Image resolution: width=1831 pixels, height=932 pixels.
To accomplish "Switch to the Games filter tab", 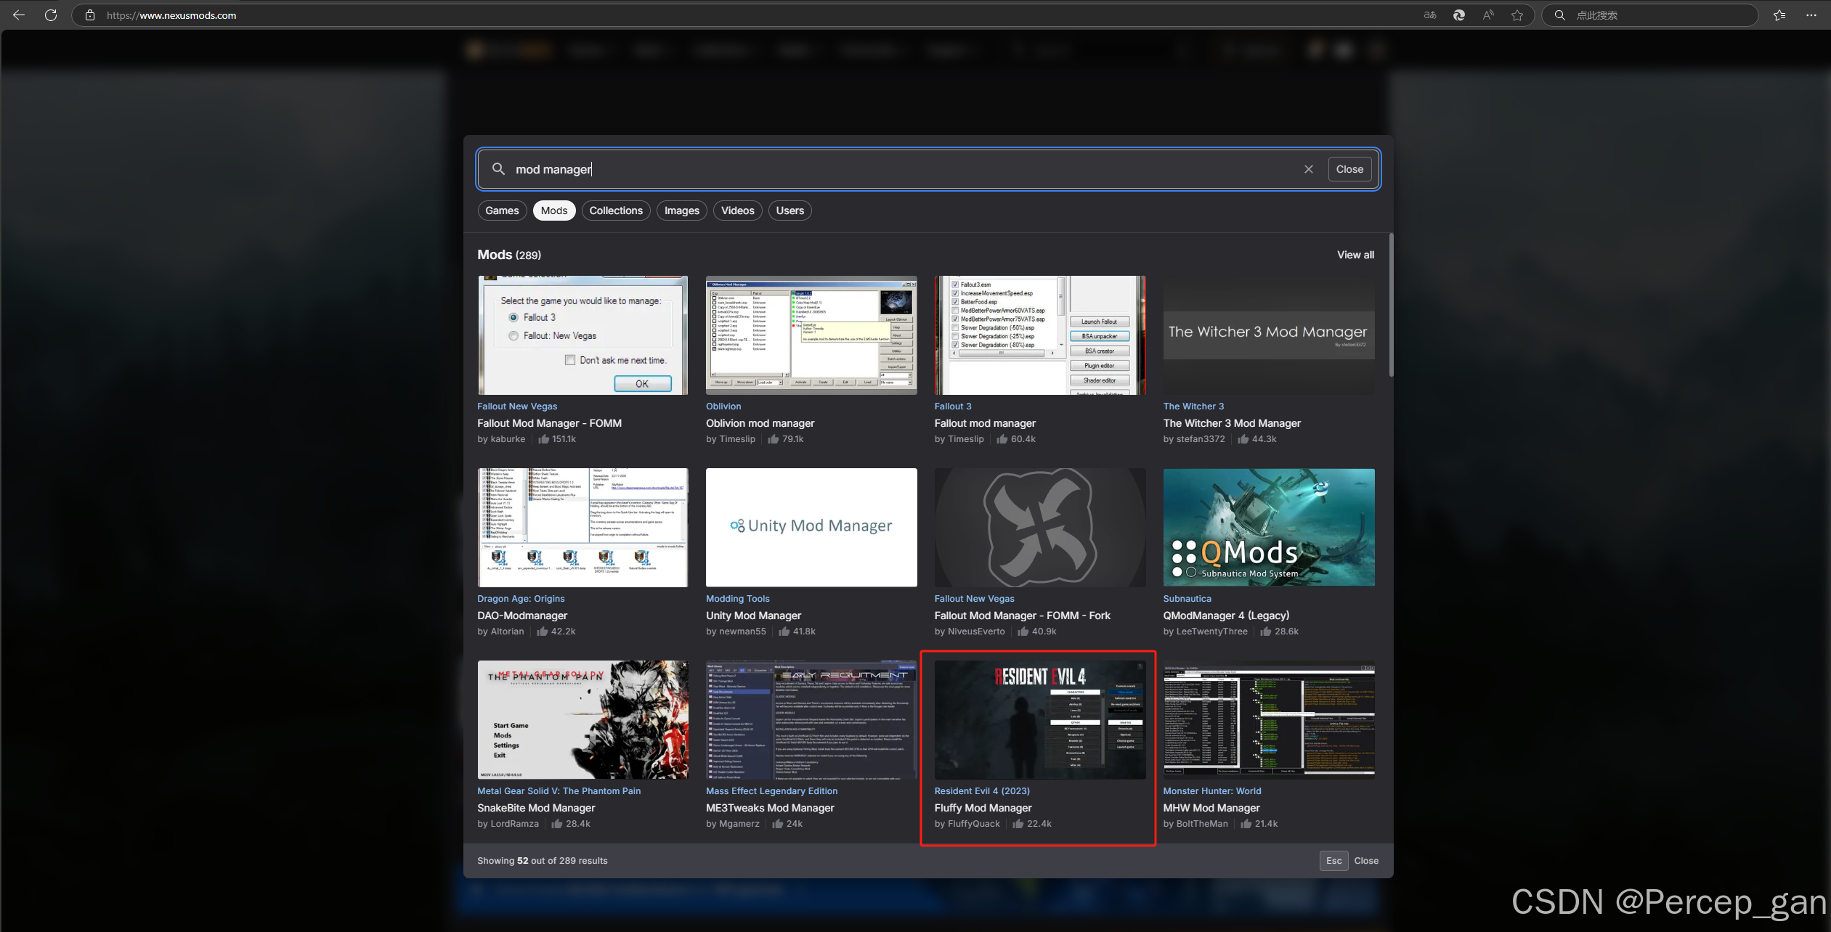I will (x=502, y=210).
